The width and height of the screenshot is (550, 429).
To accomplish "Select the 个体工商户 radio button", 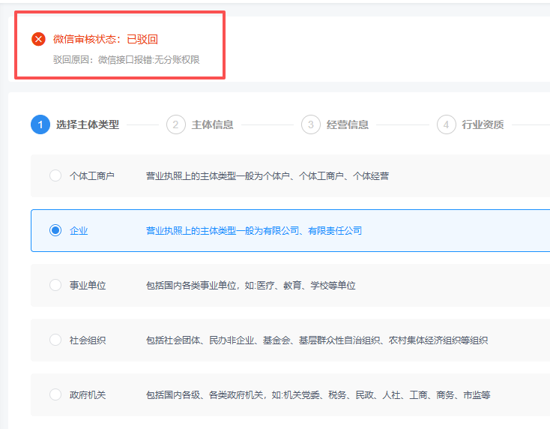I will point(55,175).
